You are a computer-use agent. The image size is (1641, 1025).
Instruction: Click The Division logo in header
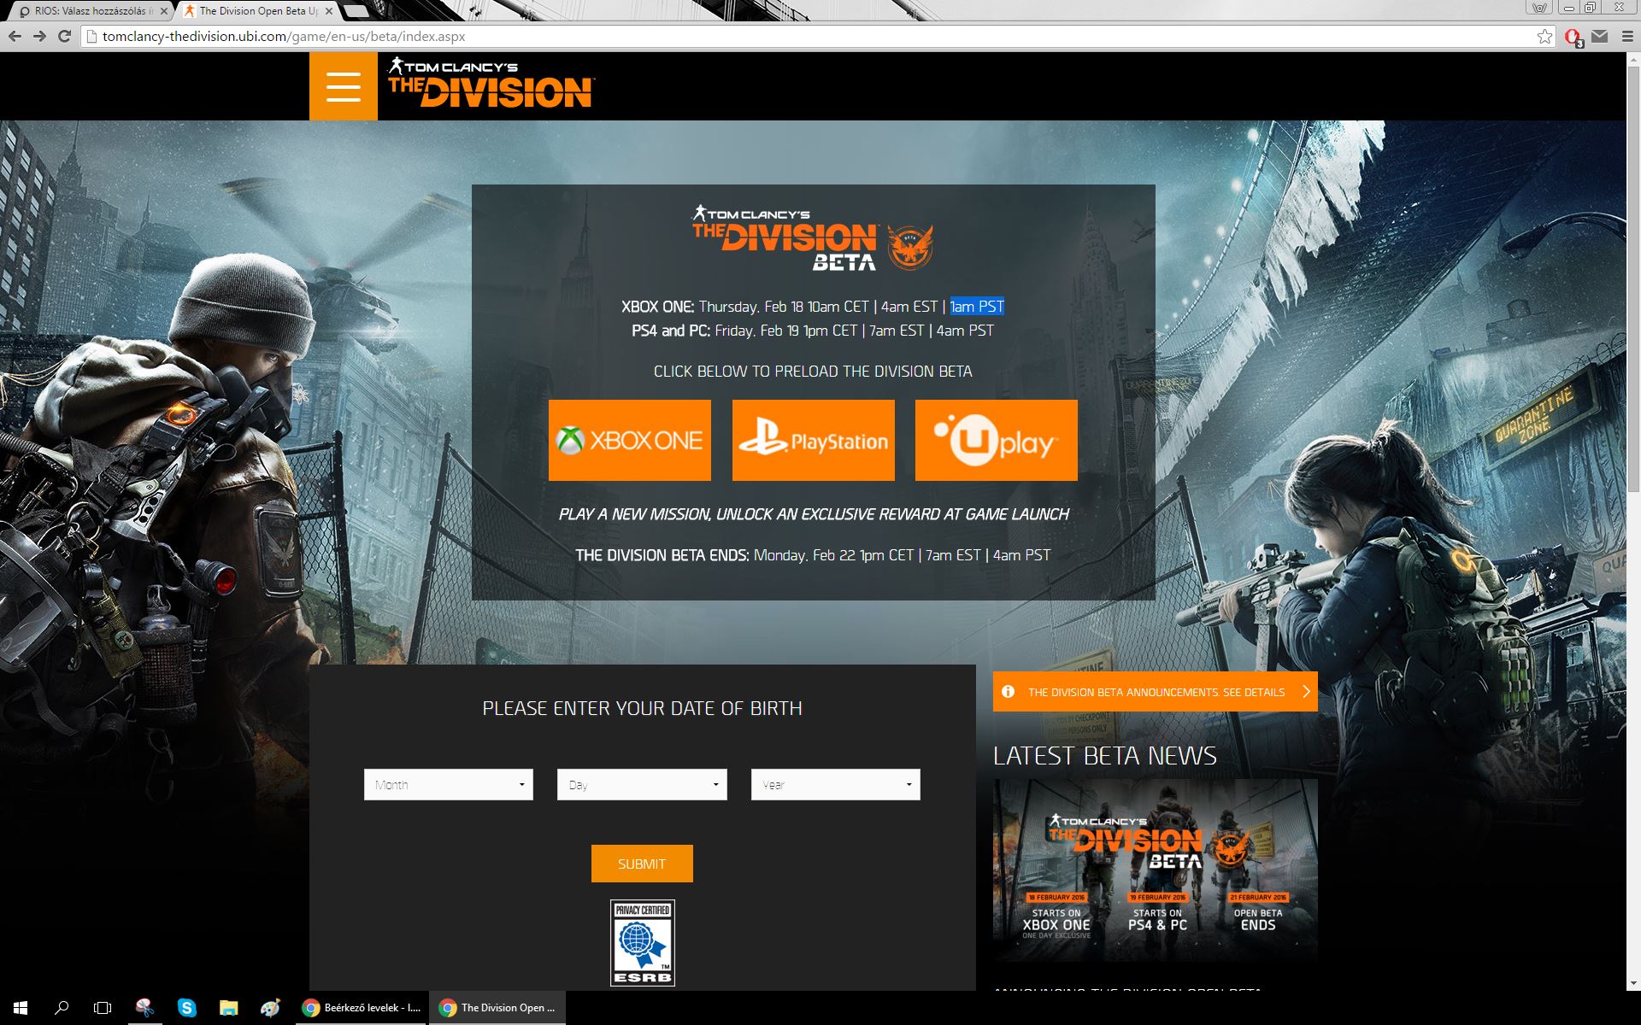tap(491, 83)
